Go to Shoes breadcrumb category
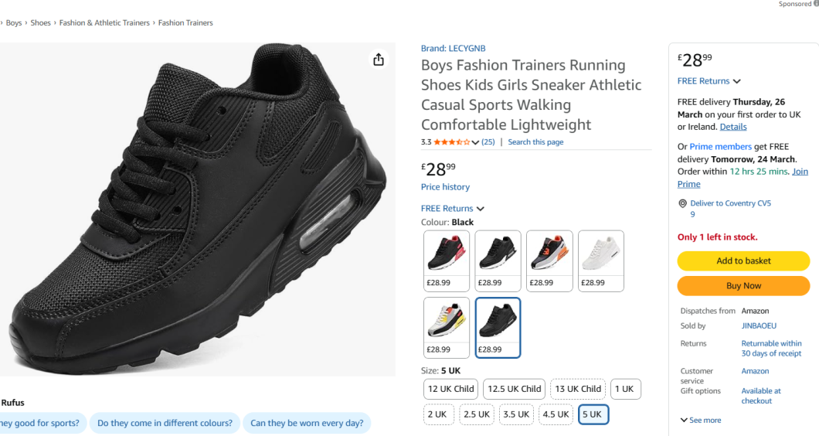 40,23
